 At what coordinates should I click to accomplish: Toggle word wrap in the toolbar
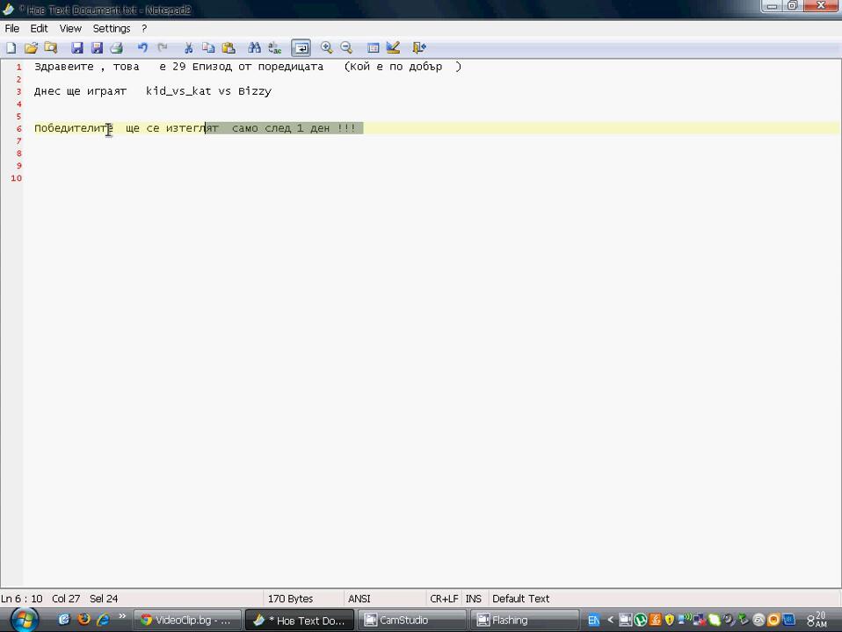(301, 47)
